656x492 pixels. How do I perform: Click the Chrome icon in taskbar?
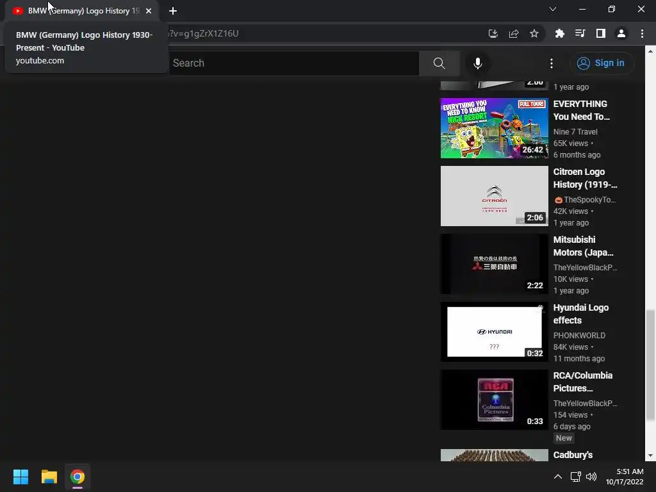coord(78,477)
